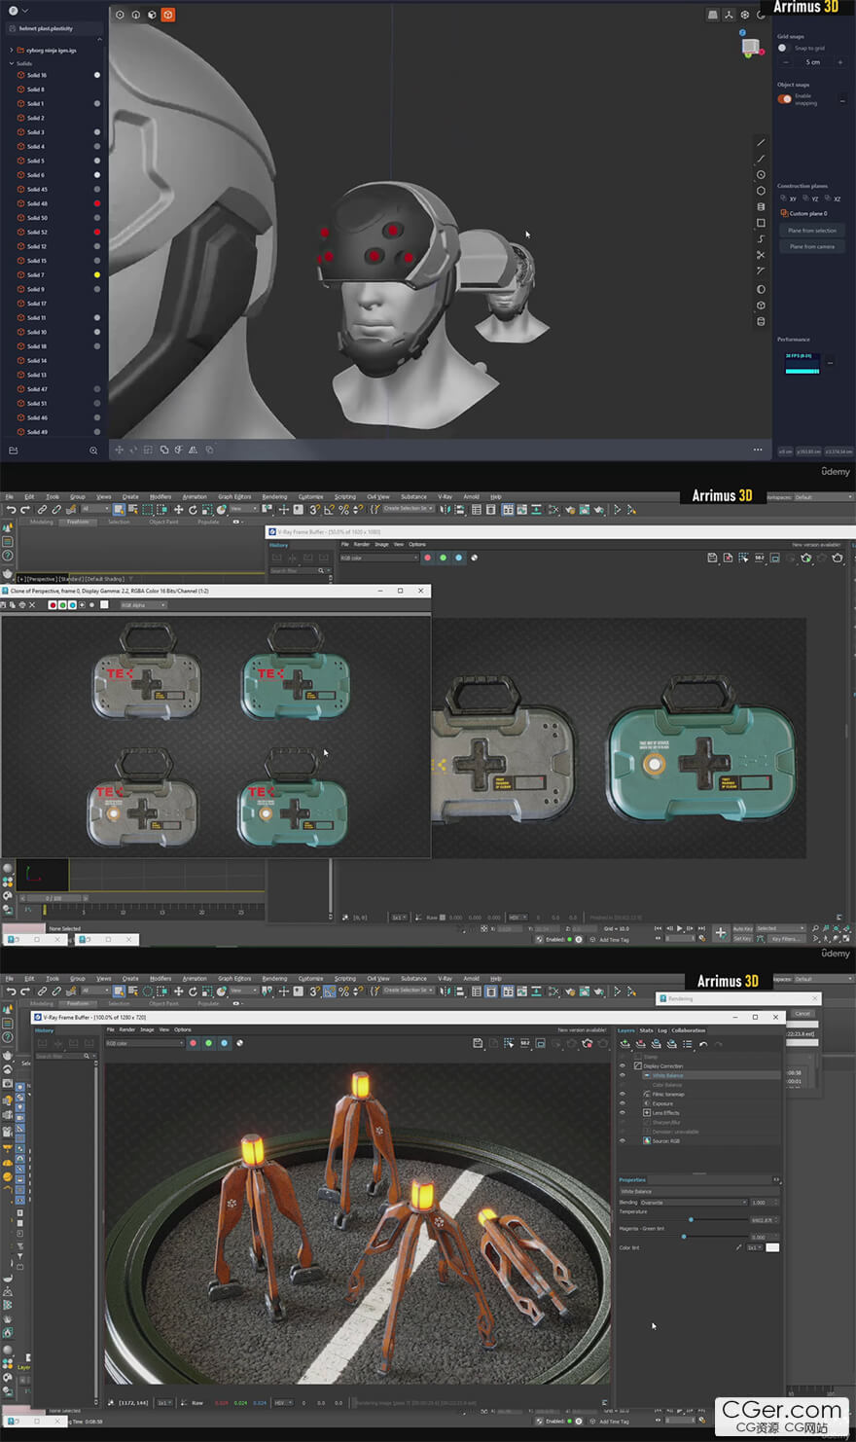Click the Plane from camera button
856x1442 pixels.
(x=812, y=247)
